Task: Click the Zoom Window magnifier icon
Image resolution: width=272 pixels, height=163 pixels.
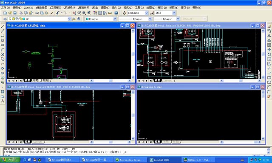Action: [x=84, y=13]
